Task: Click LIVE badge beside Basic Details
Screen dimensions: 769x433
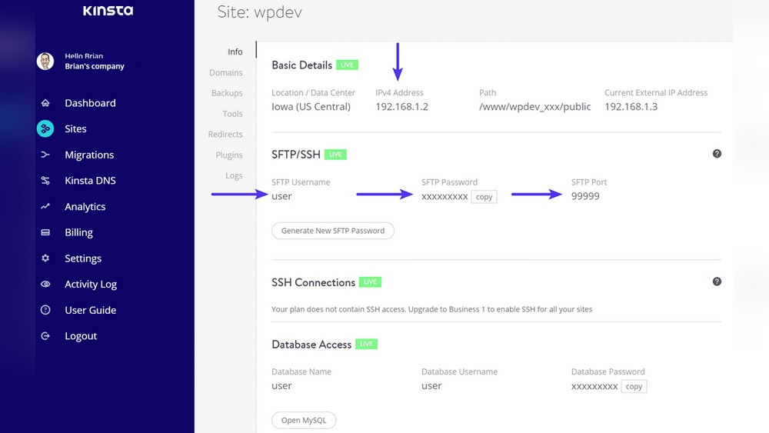Action: pos(347,65)
